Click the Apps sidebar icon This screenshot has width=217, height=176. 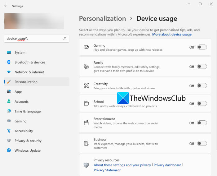(9, 92)
